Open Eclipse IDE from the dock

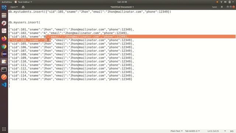point(4,54)
